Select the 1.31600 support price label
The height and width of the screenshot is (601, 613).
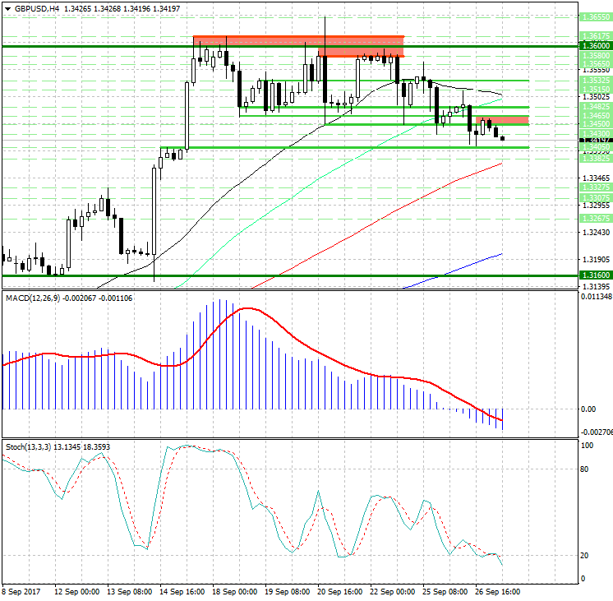[594, 275]
